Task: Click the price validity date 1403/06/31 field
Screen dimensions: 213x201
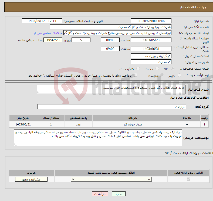Action: [151, 49]
